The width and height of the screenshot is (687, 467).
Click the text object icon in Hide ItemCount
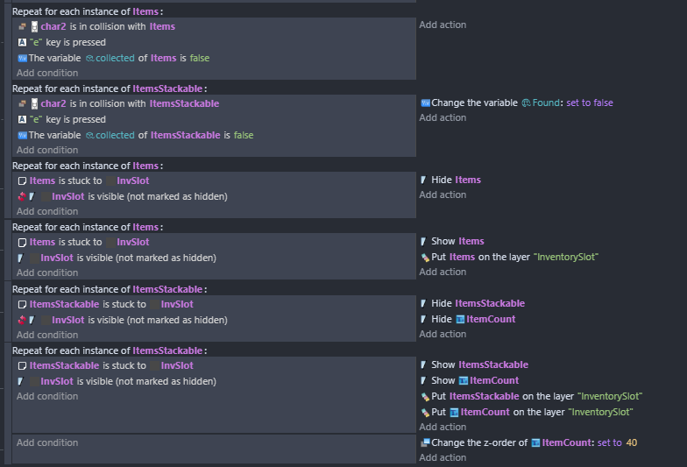point(460,319)
